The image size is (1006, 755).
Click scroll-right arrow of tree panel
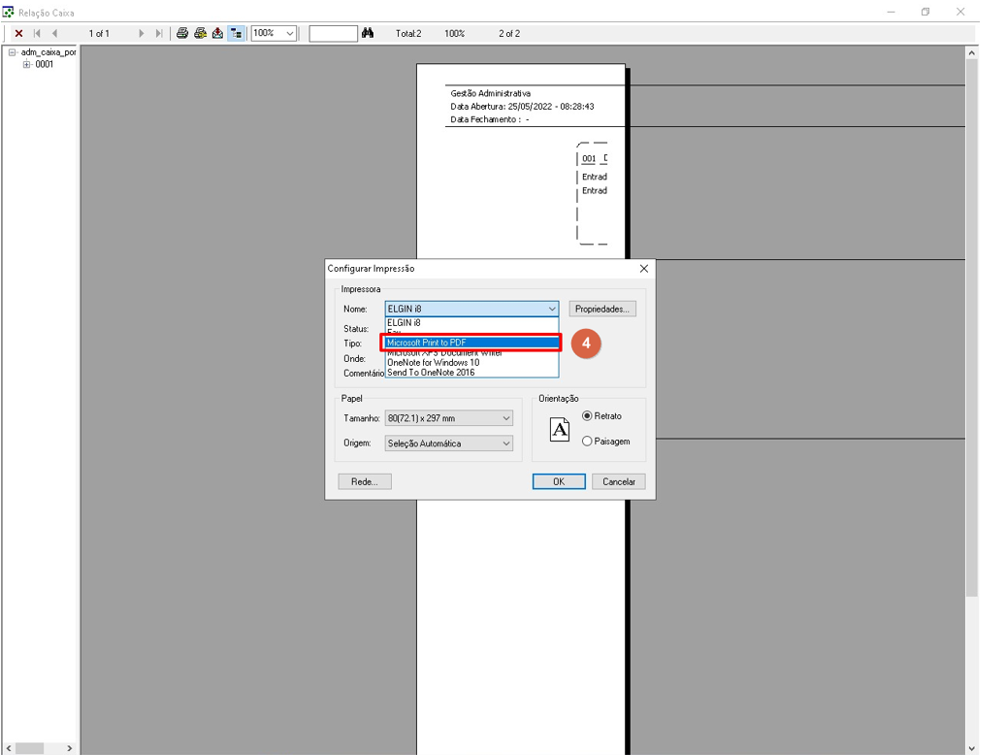click(x=69, y=748)
